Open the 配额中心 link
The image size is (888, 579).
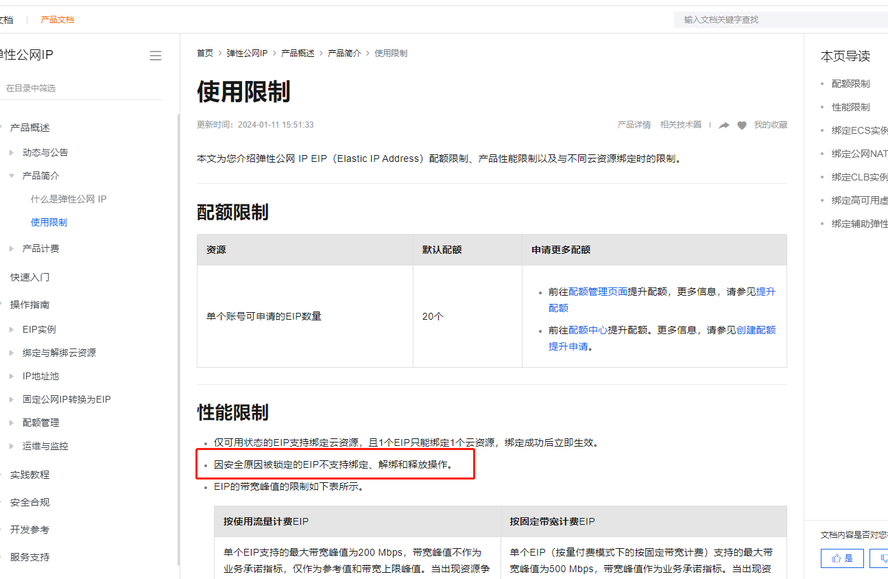coord(588,330)
